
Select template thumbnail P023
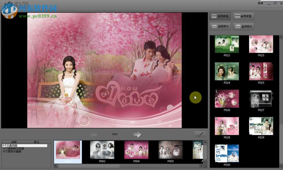coord(261,44)
